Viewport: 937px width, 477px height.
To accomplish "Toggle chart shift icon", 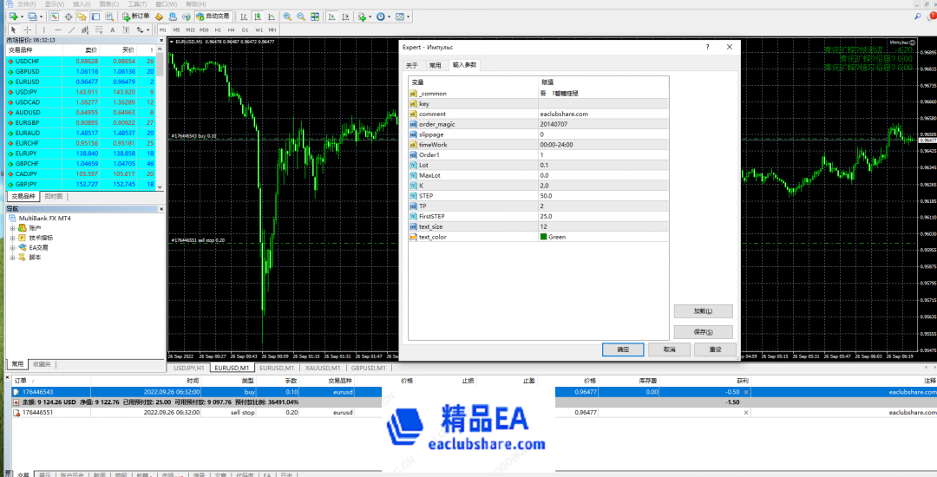I will 346,16.
